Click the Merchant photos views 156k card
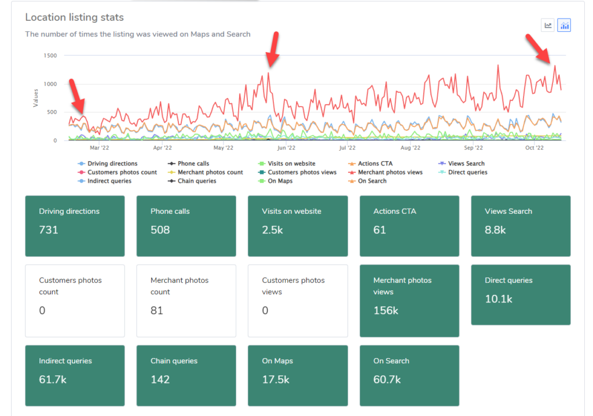Image resolution: width=593 pixels, height=416 pixels. coord(409,300)
